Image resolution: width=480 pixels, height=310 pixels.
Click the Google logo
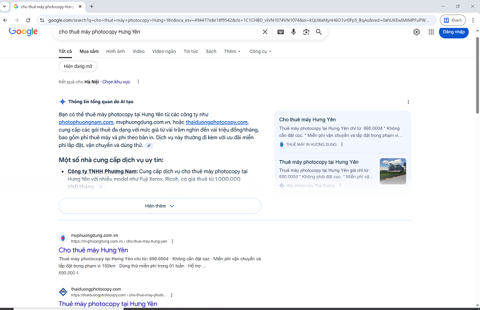point(23,32)
